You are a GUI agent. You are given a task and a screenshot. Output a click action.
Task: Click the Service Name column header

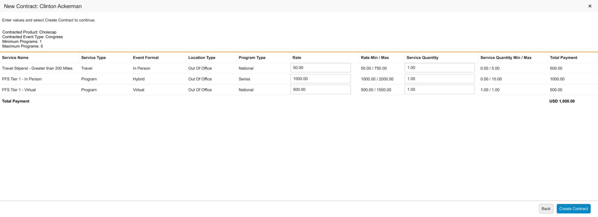pos(15,58)
